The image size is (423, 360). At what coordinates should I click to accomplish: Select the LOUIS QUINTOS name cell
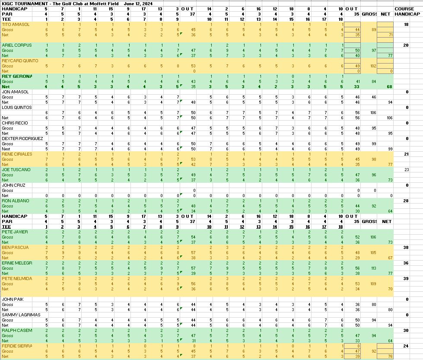[x=17, y=108]
